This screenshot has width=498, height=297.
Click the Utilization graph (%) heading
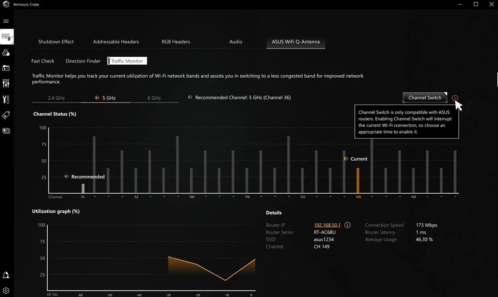click(56, 211)
